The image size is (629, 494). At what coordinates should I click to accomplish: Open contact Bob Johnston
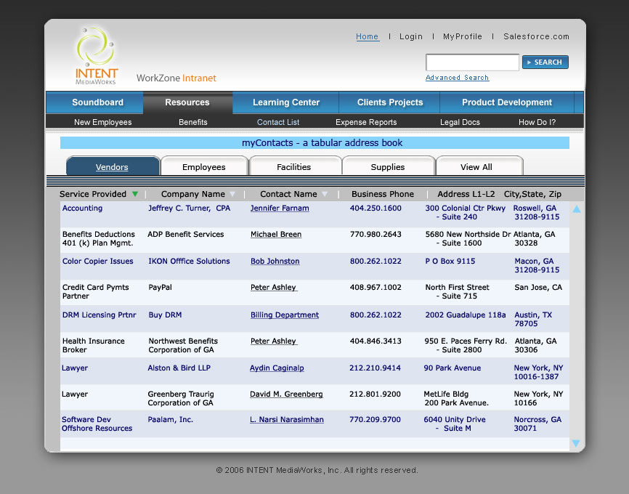pos(275,262)
